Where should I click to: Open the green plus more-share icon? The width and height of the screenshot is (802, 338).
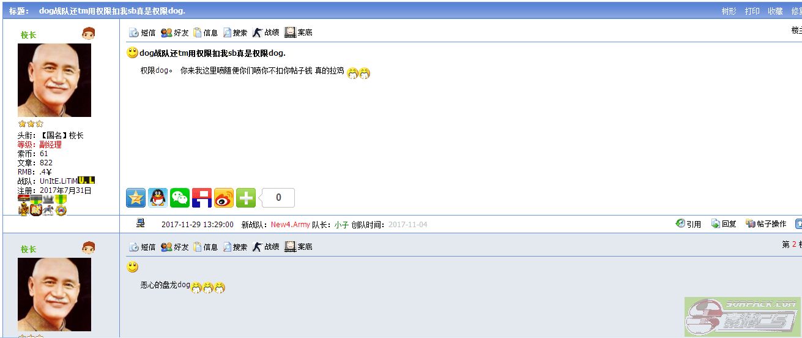pos(246,198)
